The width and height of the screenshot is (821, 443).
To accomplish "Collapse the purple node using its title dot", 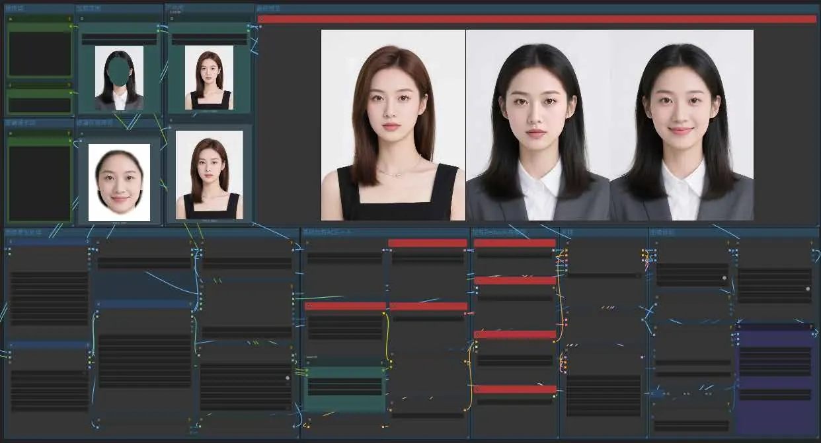I will [x=740, y=326].
